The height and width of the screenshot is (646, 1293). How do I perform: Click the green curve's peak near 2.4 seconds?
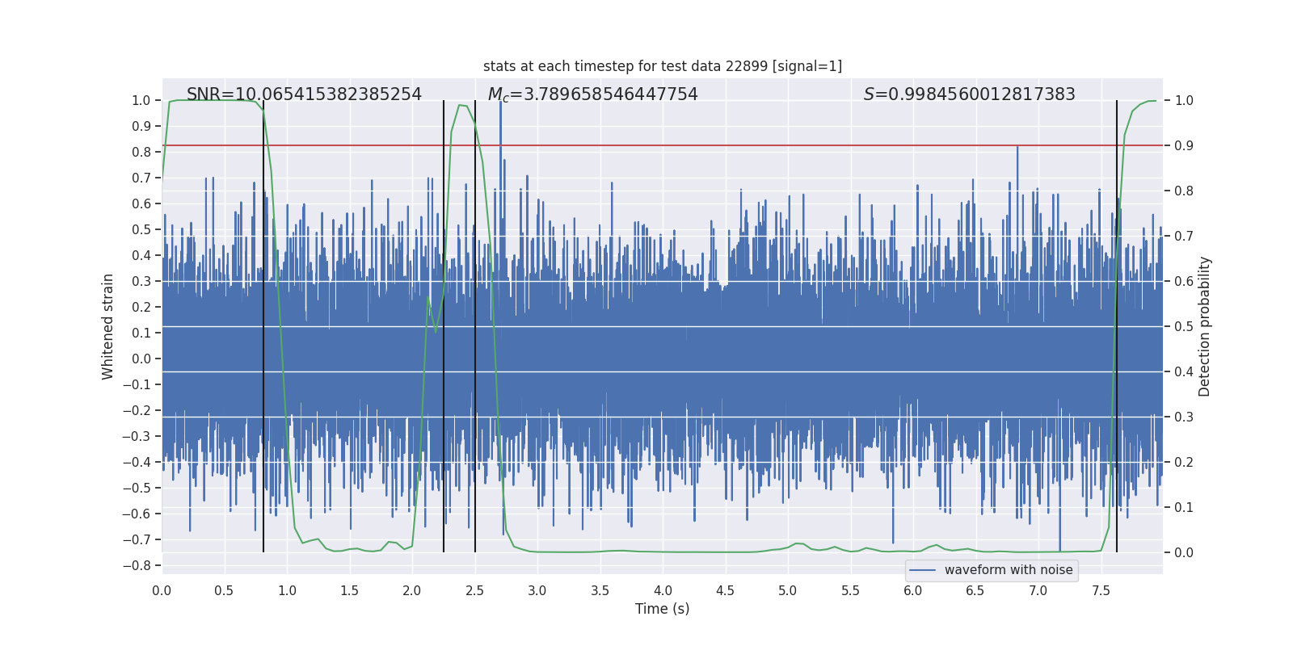point(461,105)
